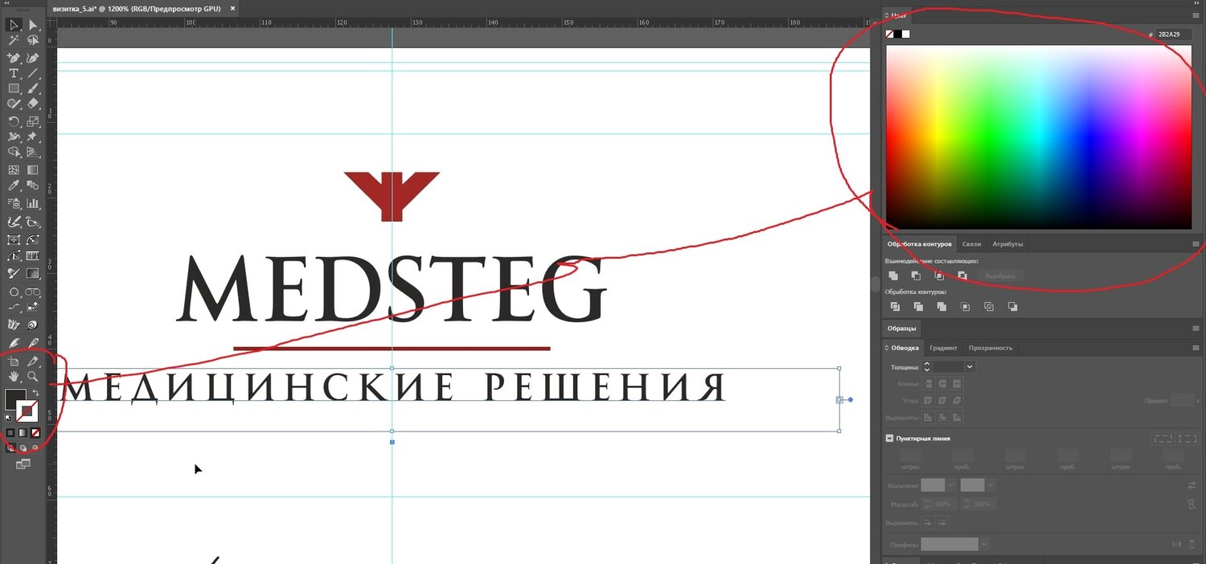Screen dimensions: 1206x564
Task: Choose miter join in Углы row
Action: point(929,401)
